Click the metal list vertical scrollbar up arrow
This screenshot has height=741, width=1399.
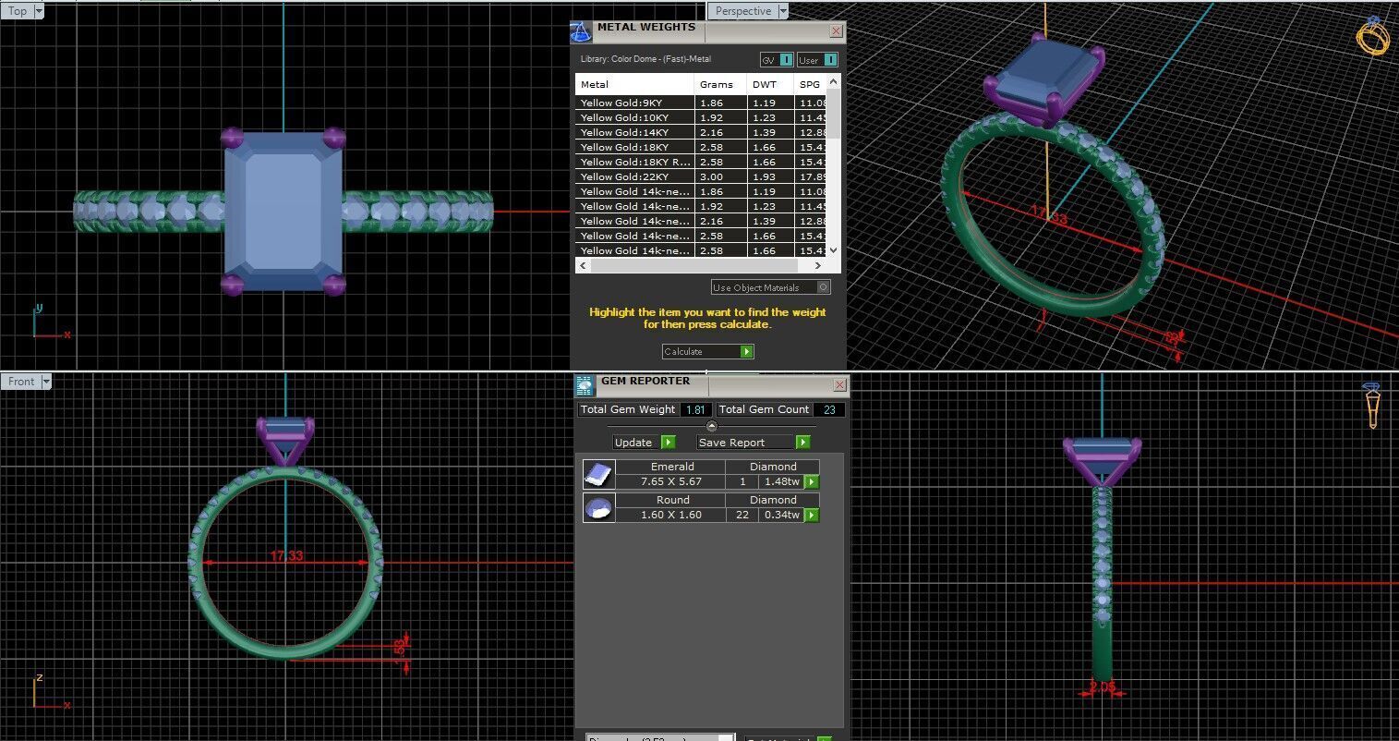coord(834,82)
